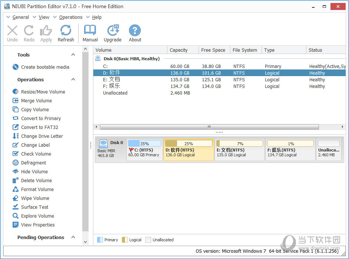349x259 pixels.
Task: Open the General menu
Action: (20, 17)
